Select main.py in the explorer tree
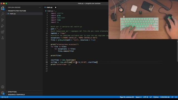Image resolution: width=178 pixels, height=100 pixels. (x=13, y=14)
